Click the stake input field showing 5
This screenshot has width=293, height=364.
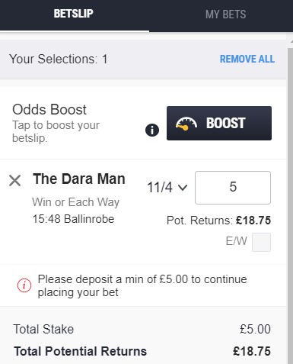tap(233, 188)
